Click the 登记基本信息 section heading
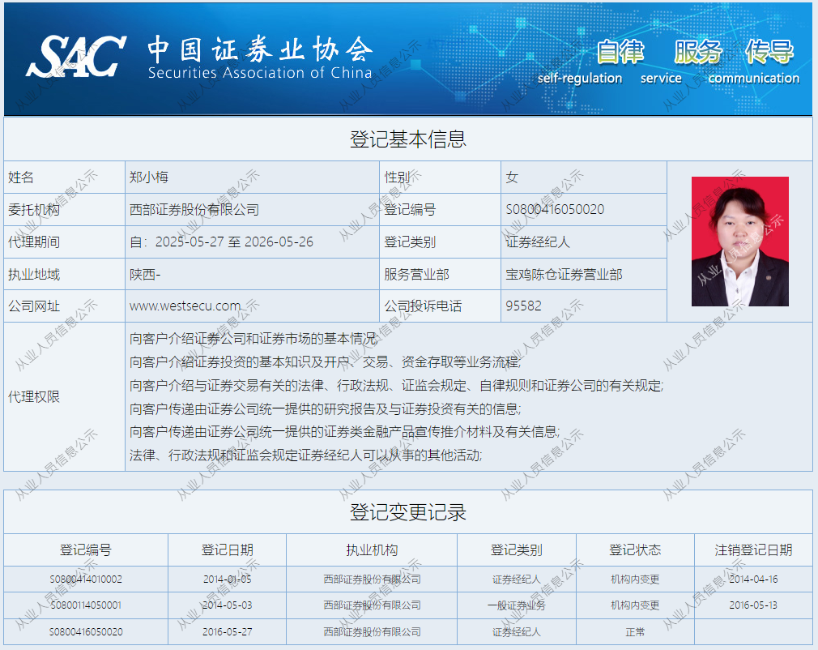 pyautogui.click(x=407, y=139)
